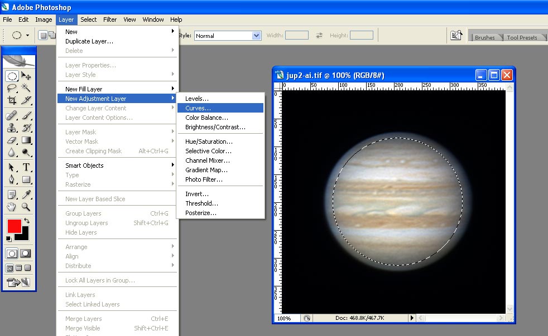
Task: Maximize the jup2-ai.tif document window
Action: (x=494, y=75)
